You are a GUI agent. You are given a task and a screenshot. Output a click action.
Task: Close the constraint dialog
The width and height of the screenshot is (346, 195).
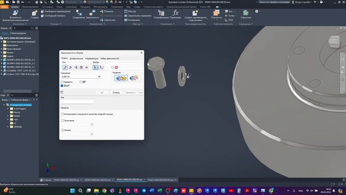pos(142,53)
